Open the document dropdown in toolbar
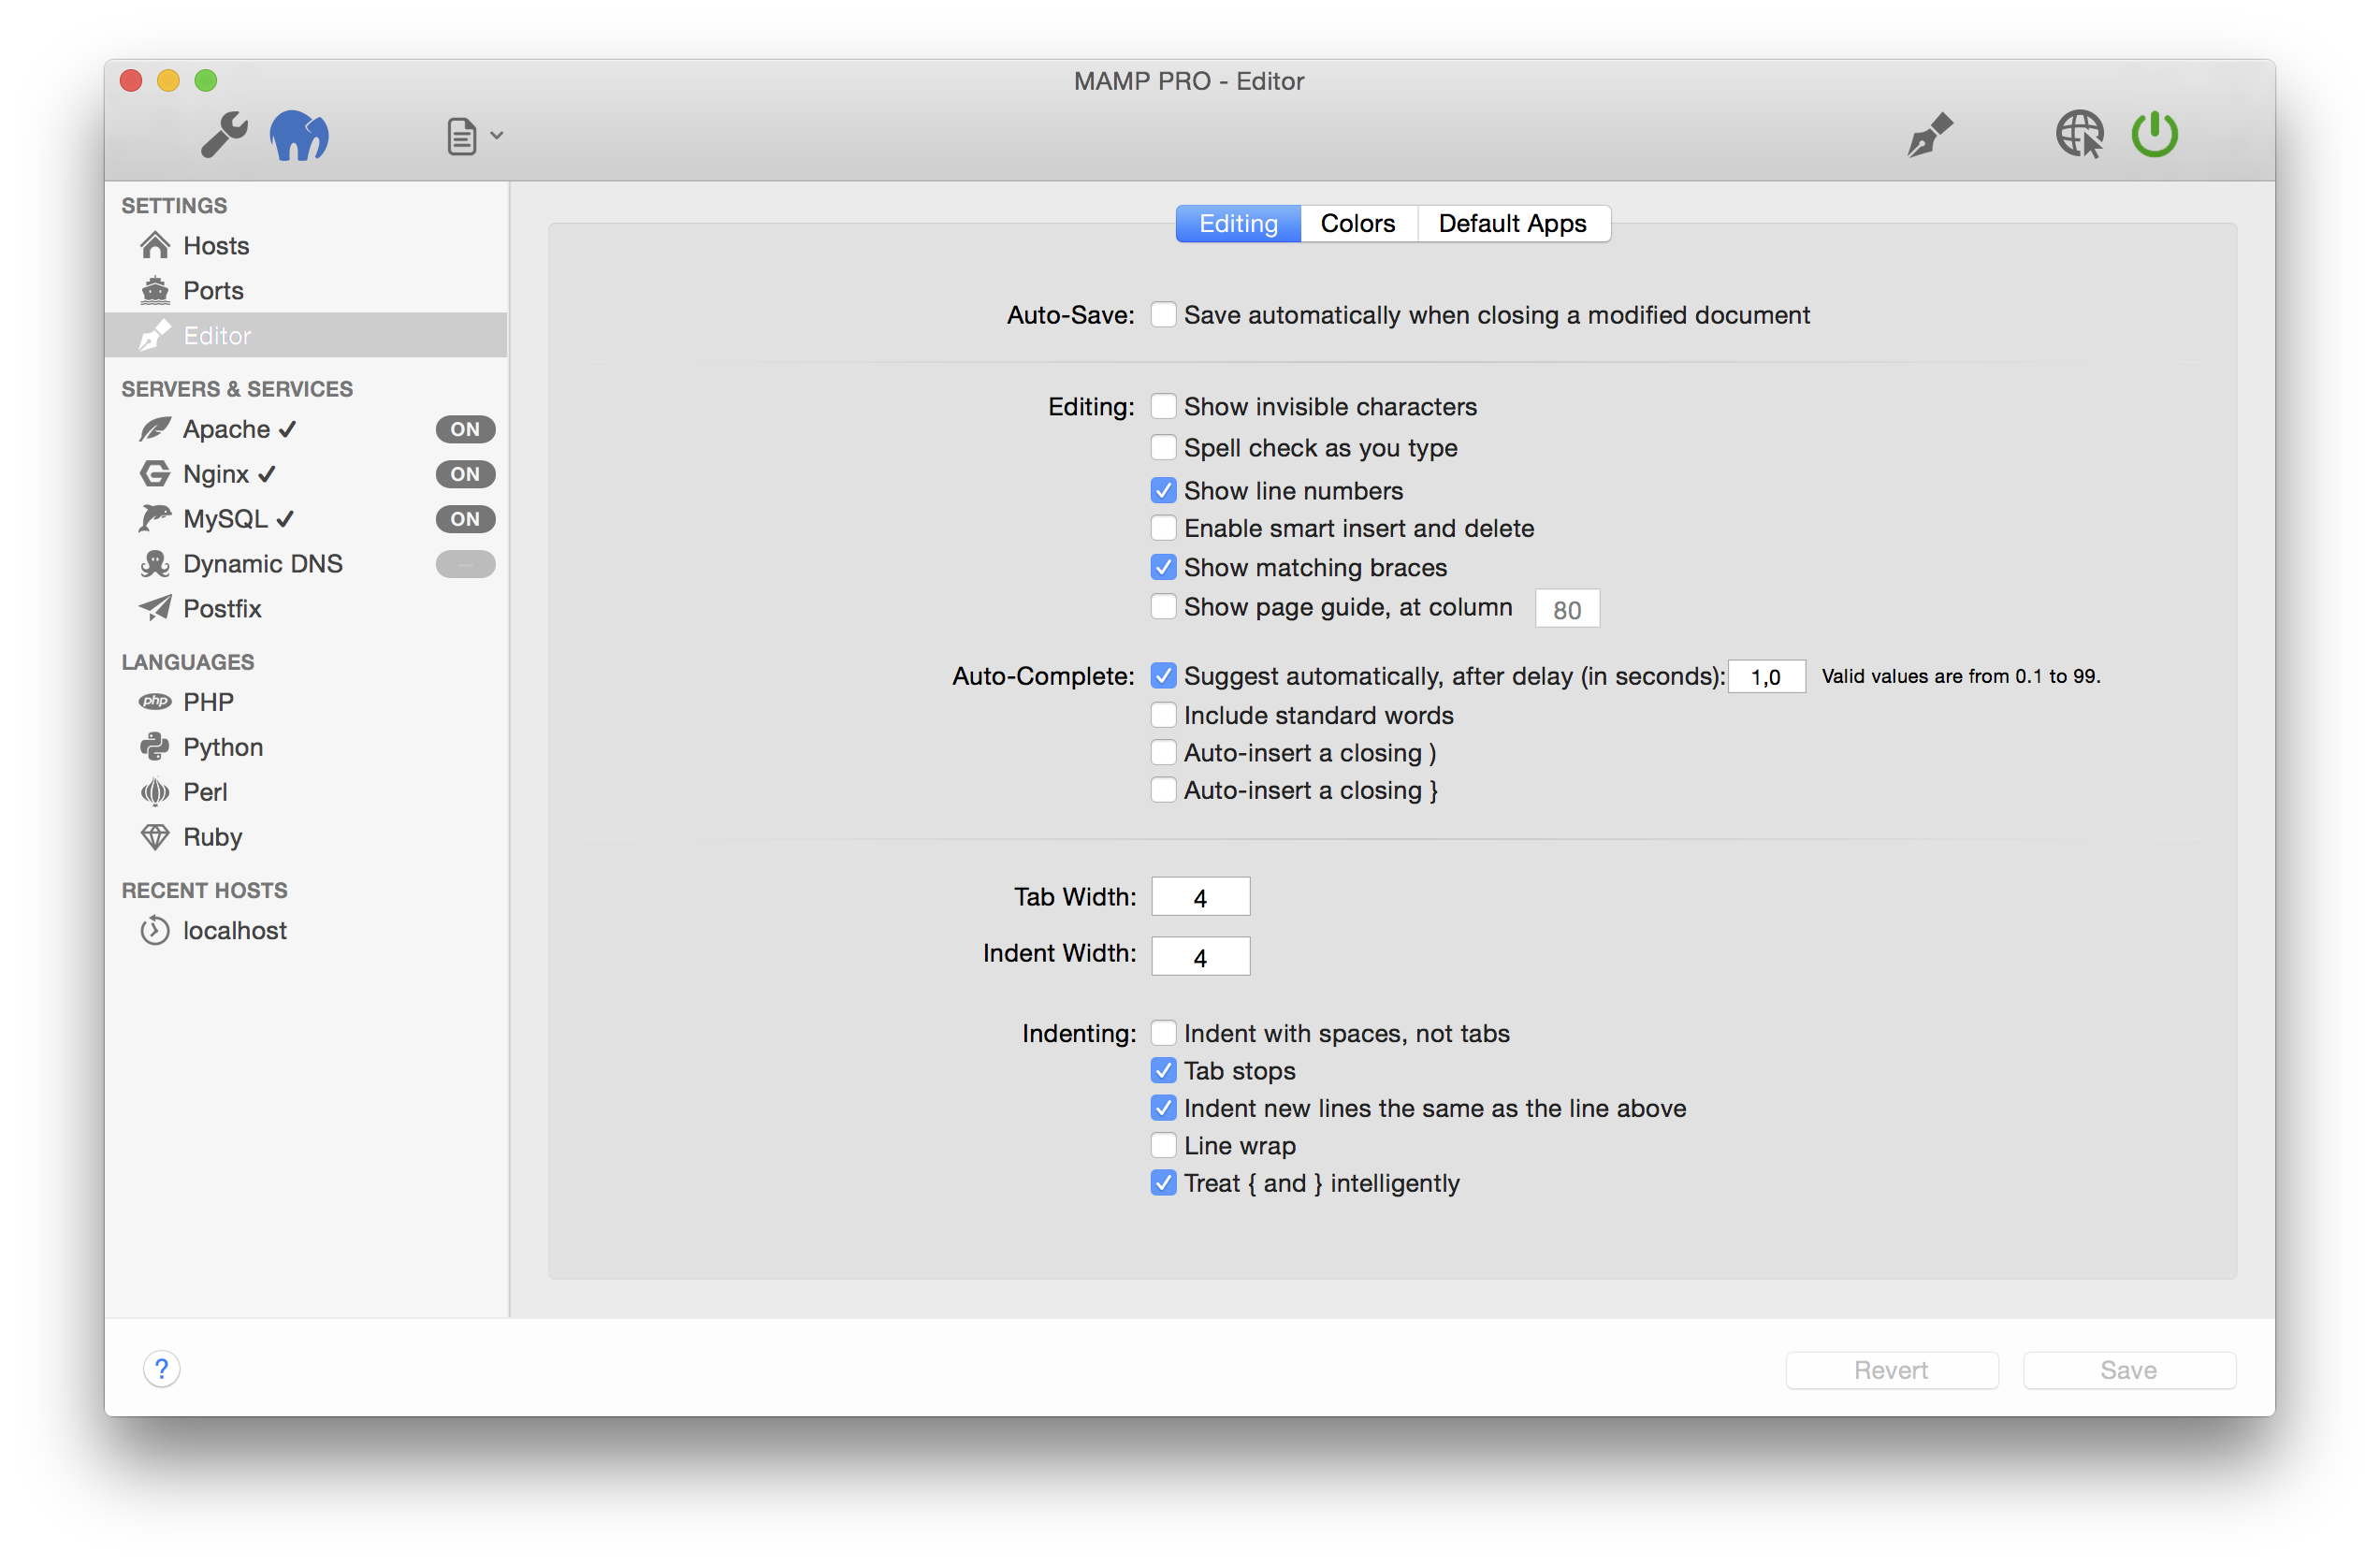The width and height of the screenshot is (2380, 1566). pos(473,136)
